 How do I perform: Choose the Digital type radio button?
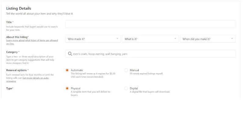point(126,88)
